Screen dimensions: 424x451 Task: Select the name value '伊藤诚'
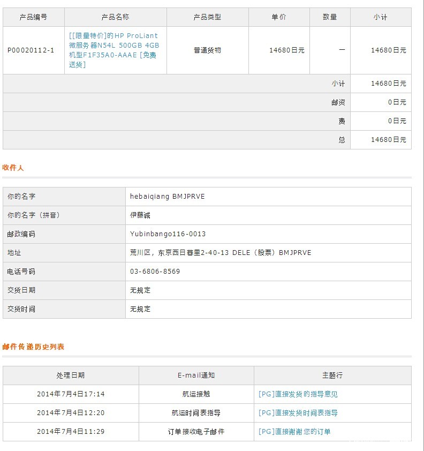click(x=140, y=215)
